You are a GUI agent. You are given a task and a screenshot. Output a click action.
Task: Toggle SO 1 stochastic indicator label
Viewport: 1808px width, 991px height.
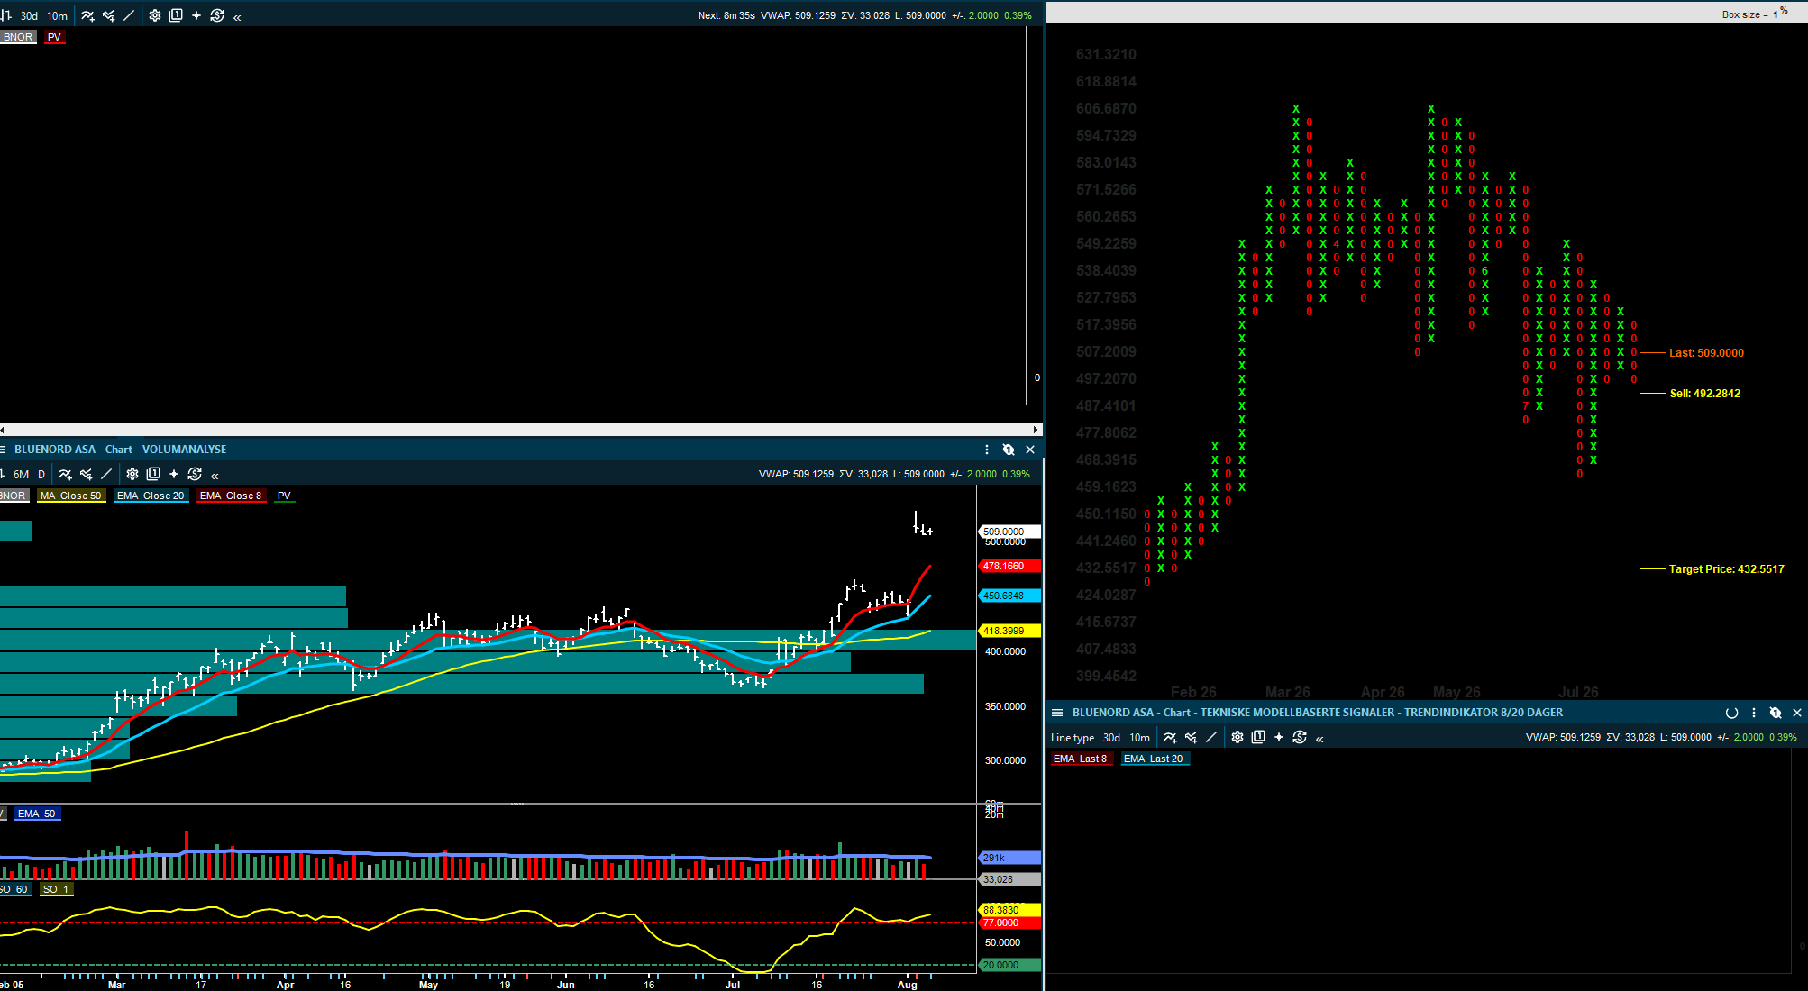point(56,889)
